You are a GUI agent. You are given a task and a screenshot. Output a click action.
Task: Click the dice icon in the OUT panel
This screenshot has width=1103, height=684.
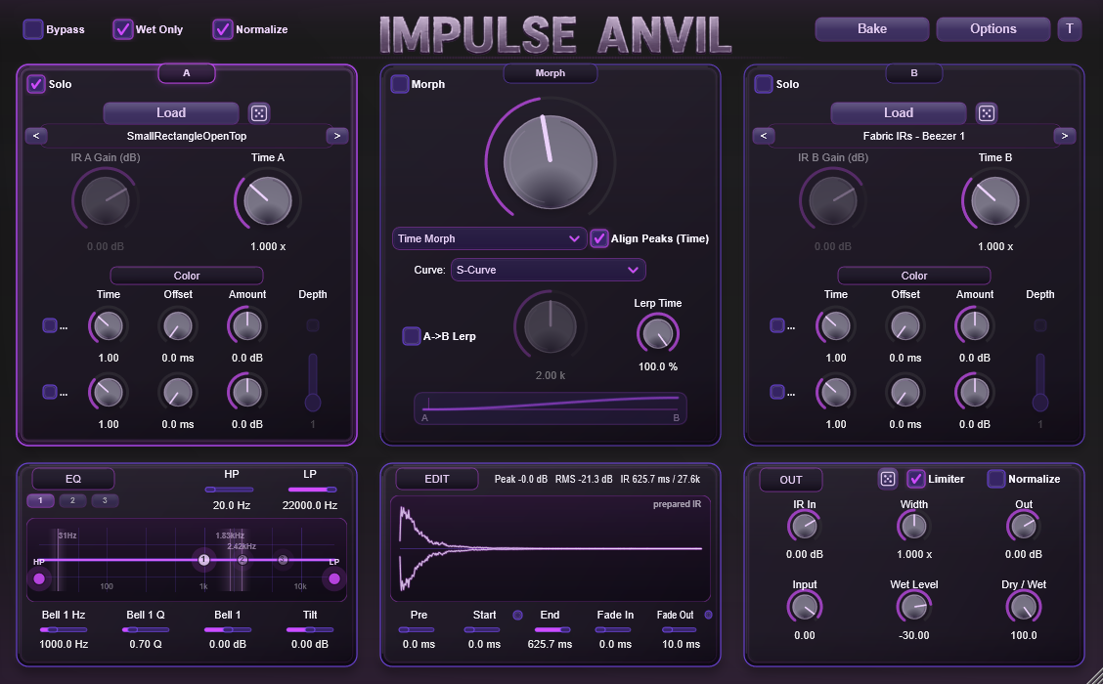888,479
